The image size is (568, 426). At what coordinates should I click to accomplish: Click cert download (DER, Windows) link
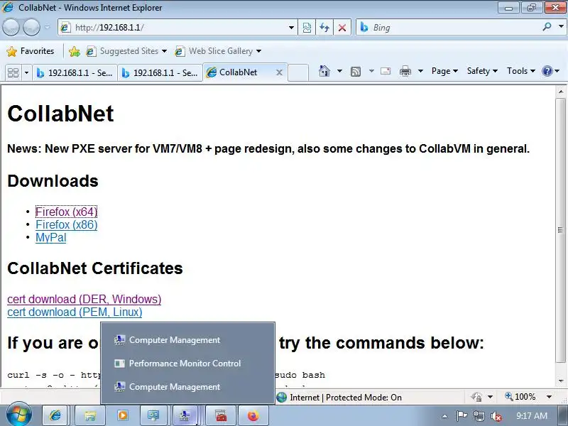pyautogui.click(x=84, y=299)
